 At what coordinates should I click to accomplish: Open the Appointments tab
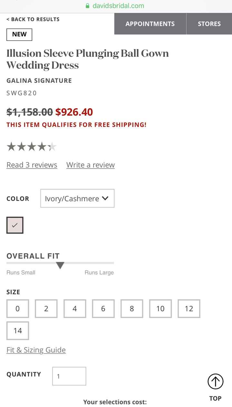click(150, 24)
